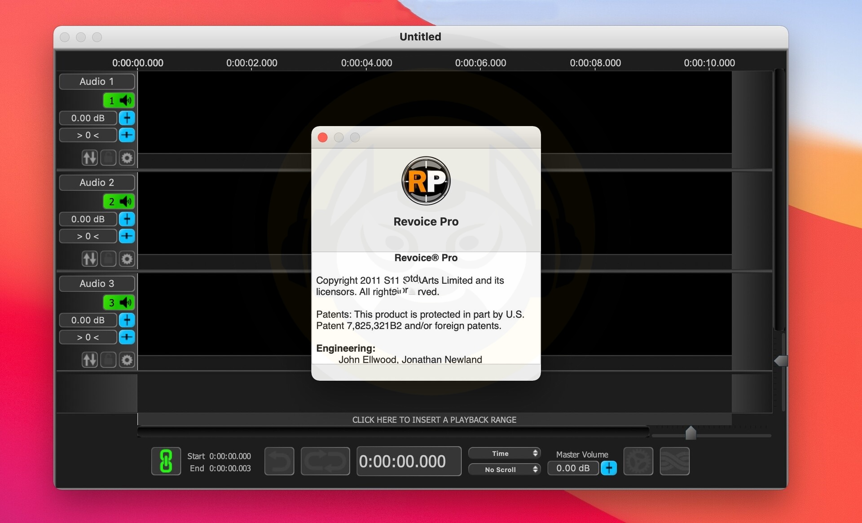Mute Audio 2 with green speaker button
Image resolution: width=862 pixels, height=523 pixels.
coord(119,202)
